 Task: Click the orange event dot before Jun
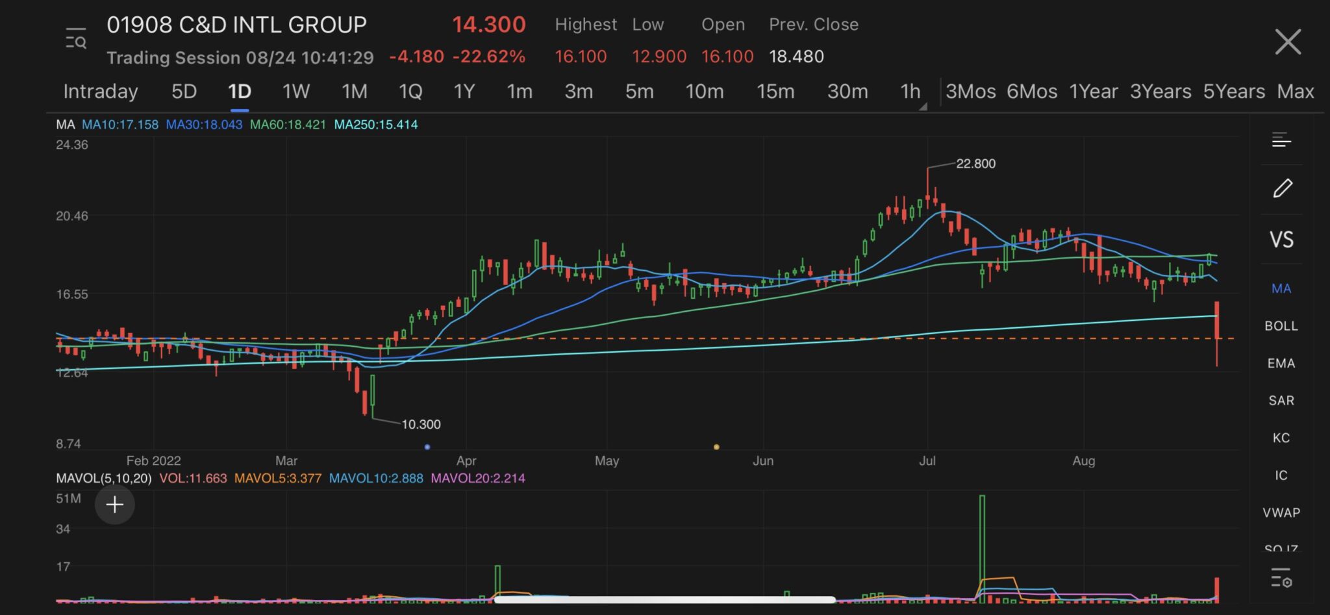tap(716, 447)
